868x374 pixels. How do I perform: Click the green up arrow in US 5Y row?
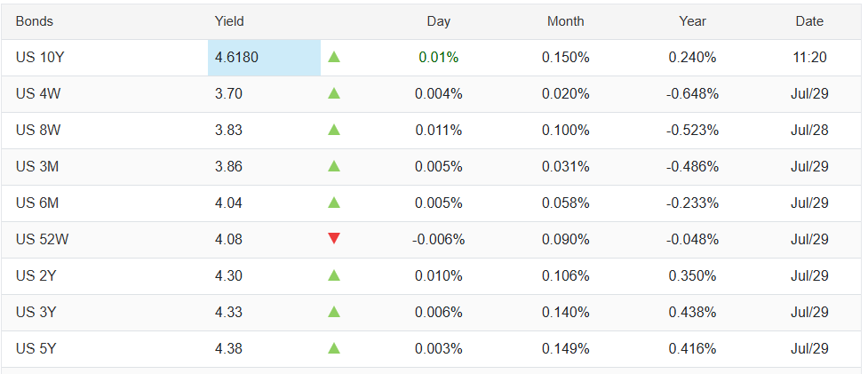[334, 348]
